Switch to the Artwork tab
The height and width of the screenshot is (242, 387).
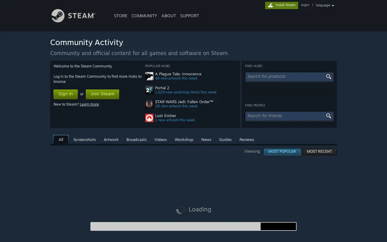pyautogui.click(x=111, y=139)
